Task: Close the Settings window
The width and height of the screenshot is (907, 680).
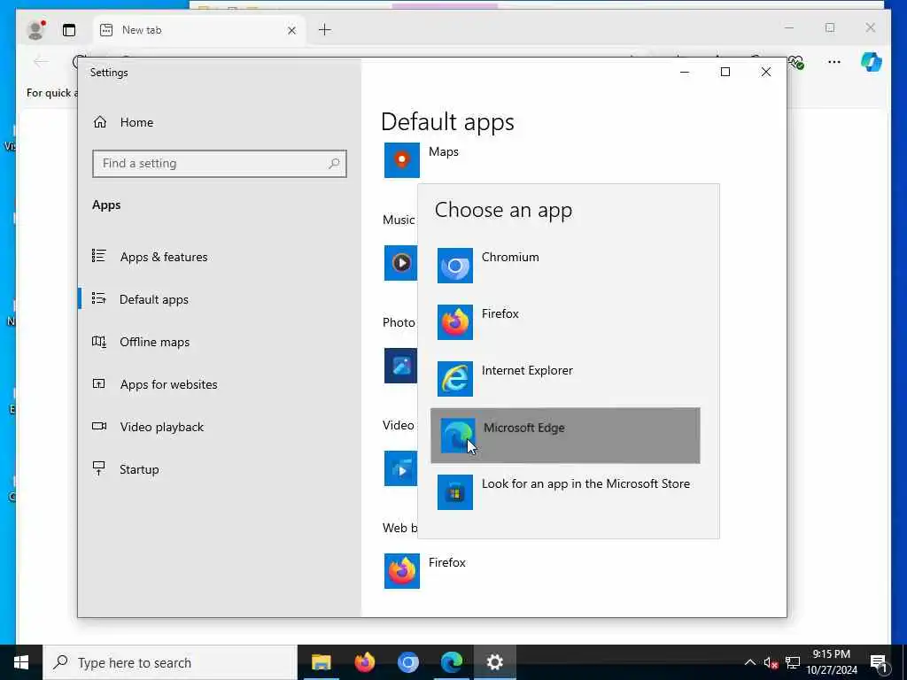Action: 766,72
